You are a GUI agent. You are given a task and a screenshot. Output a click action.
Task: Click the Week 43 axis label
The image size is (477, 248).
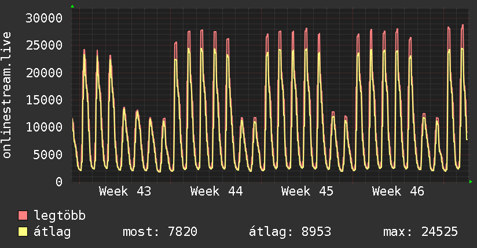(125, 191)
